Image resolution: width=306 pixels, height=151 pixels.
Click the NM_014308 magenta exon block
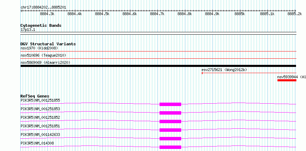pyautogui.click(x=171, y=147)
